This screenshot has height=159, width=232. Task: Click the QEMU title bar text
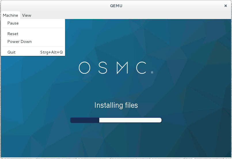(x=116, y=5)
